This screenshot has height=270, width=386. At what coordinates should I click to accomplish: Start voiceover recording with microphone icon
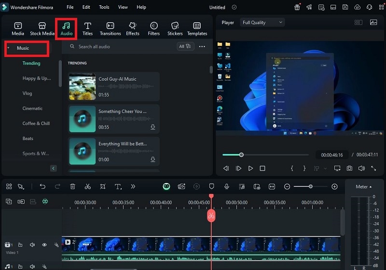point(227,186)
